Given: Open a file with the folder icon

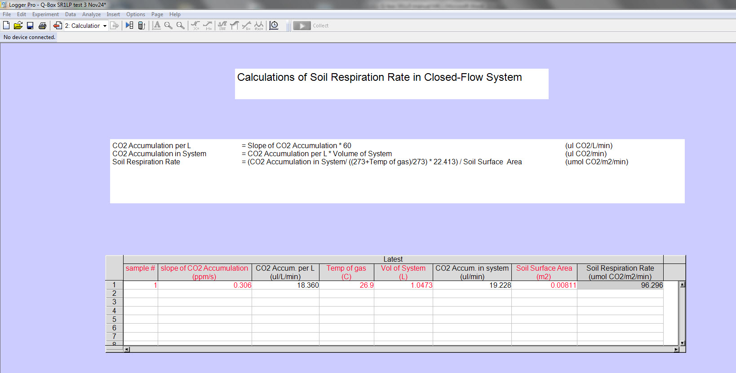Looking at the screenshot, I should point(18,26).
